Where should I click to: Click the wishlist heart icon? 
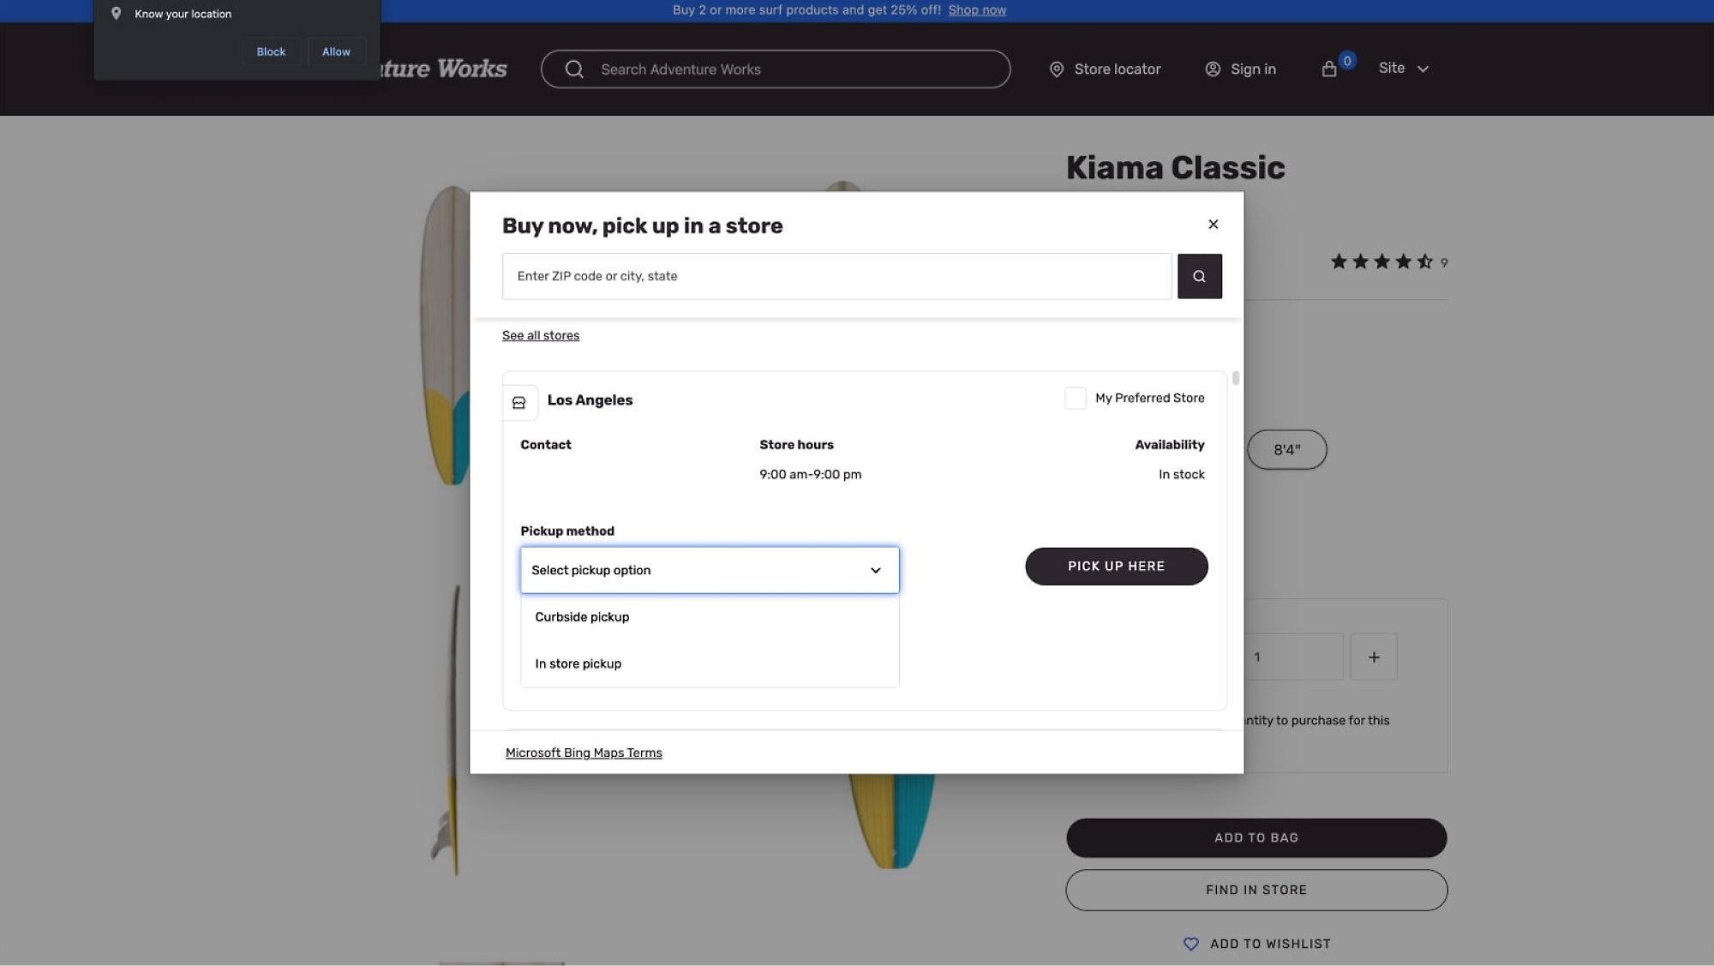[x=1190, y=944]
